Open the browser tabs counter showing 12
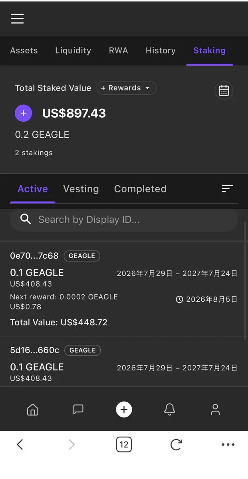The width and height of the screenshot is (248, 479). (124, 445)
